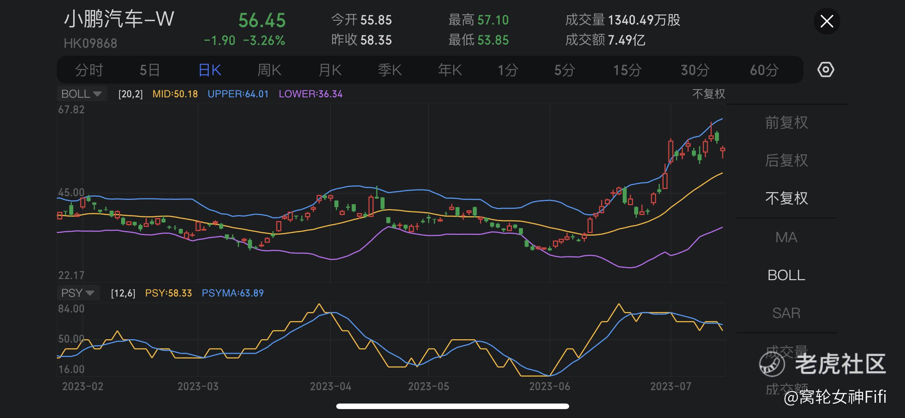The height and width of the screenshot is (418, 905).
Task: Click the price change value -1.90
Action: click(220, 40)
